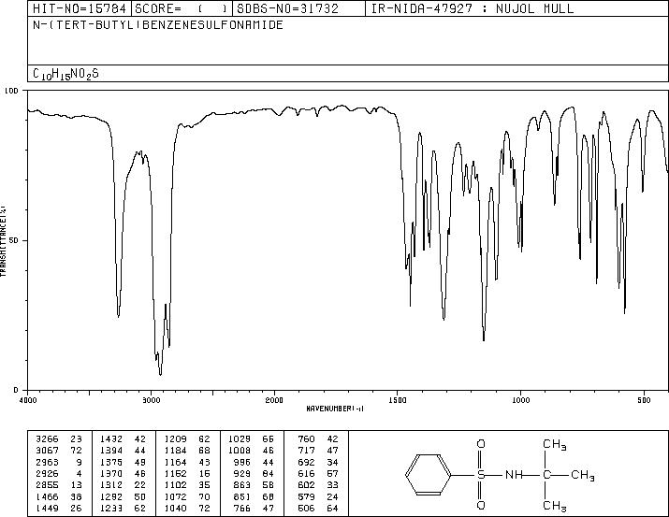Click the 4000 wavenumber axis label
The height and width of the screenshot is (517, 669).
[x=28, y=400]
